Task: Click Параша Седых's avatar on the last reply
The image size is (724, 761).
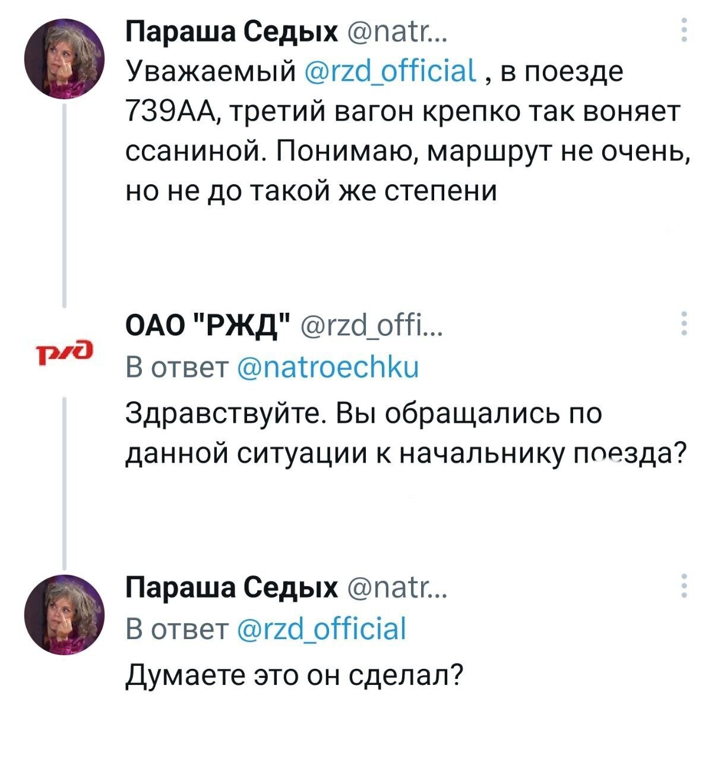Action: (64, 614)
